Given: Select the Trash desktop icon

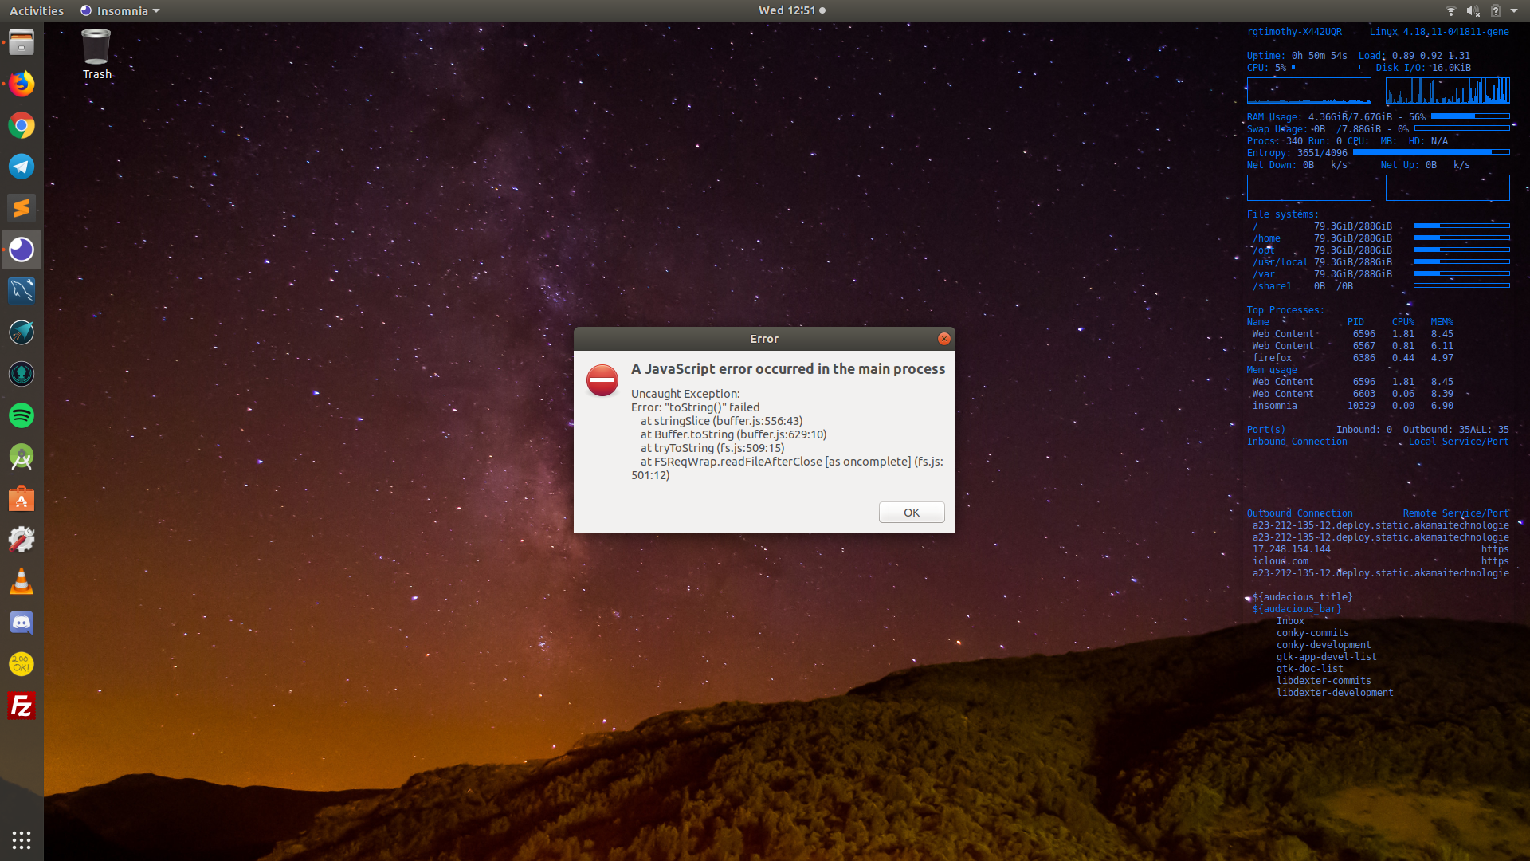Looking at the screenshot, I should pyautogui.click(x=96, y=54).
